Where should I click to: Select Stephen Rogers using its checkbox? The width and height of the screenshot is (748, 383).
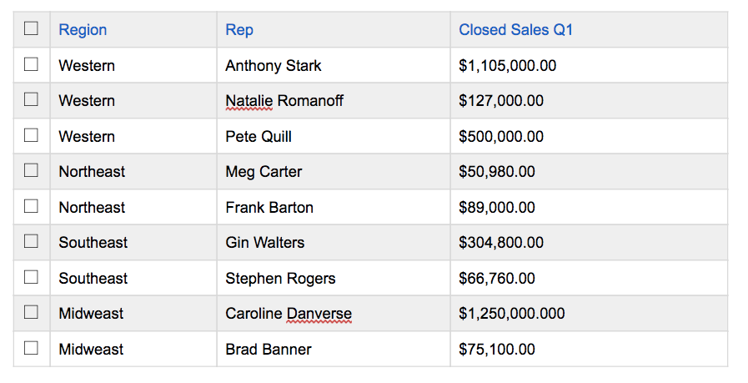[x=32, y=277]
